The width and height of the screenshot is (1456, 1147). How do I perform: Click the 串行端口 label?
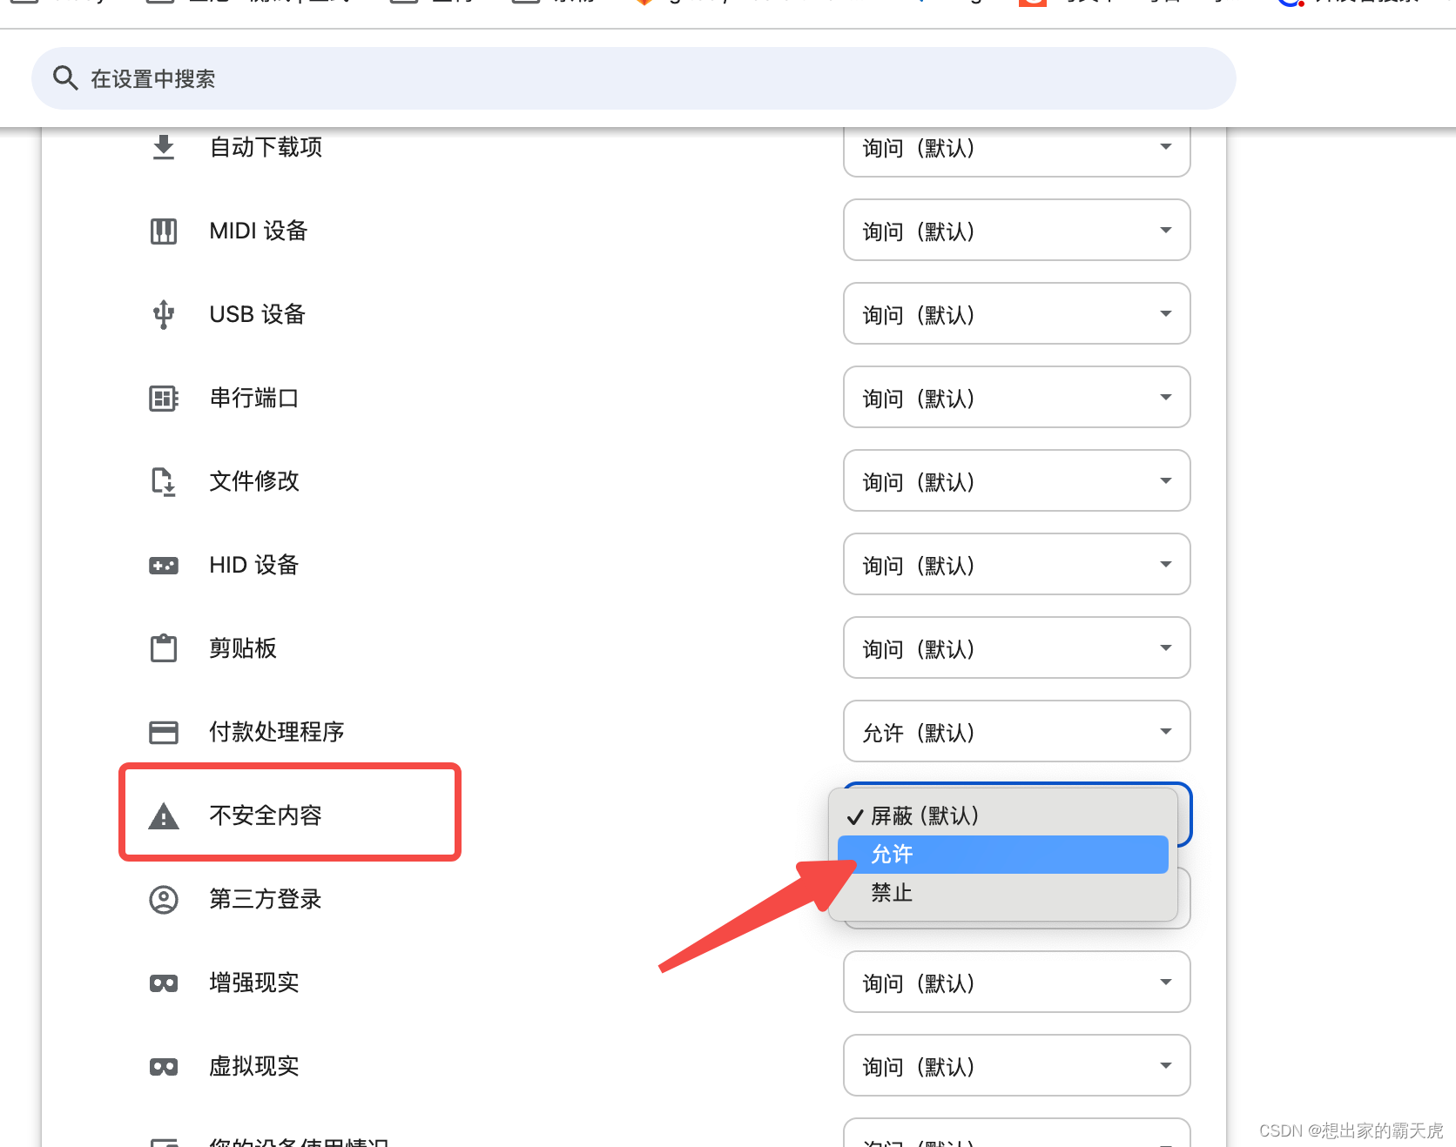(254, 398)
